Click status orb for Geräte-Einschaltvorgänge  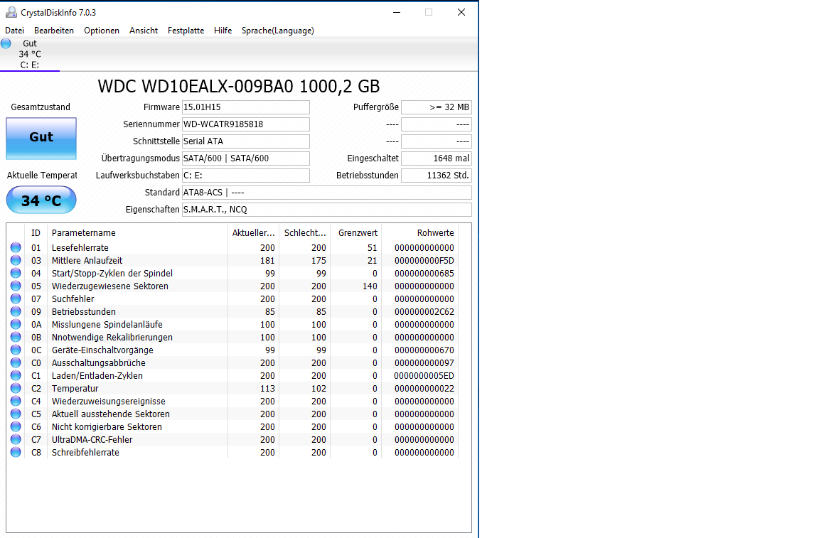pos(16,350)
